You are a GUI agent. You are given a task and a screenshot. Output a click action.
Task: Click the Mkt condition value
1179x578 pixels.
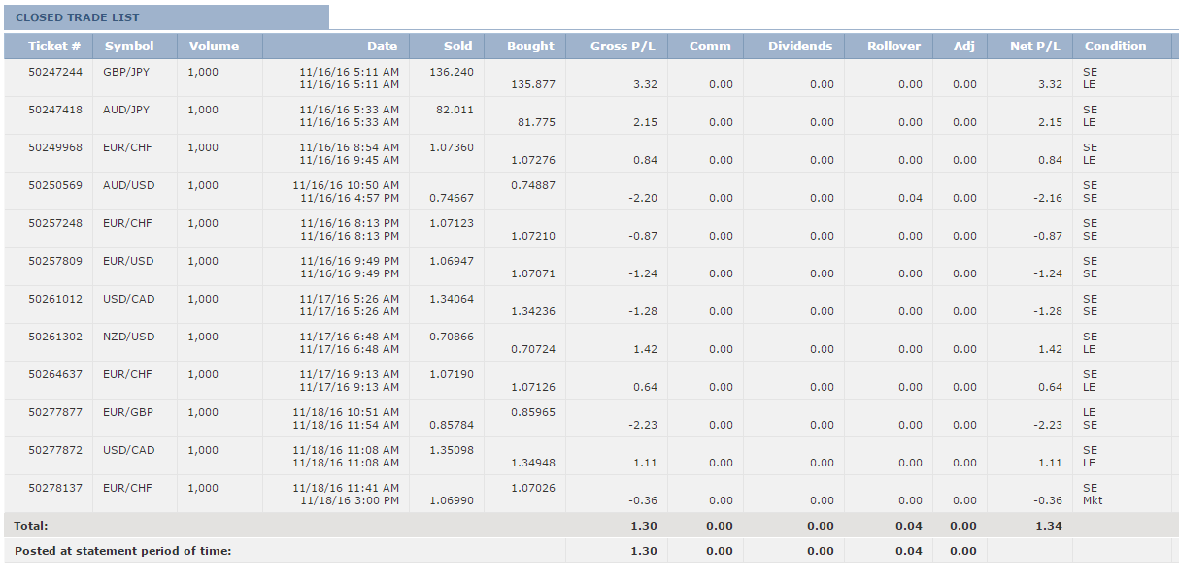[1093, 500]
